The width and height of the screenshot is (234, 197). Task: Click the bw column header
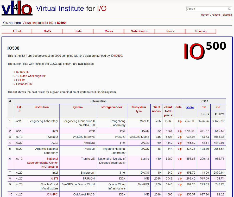point(204,107)
